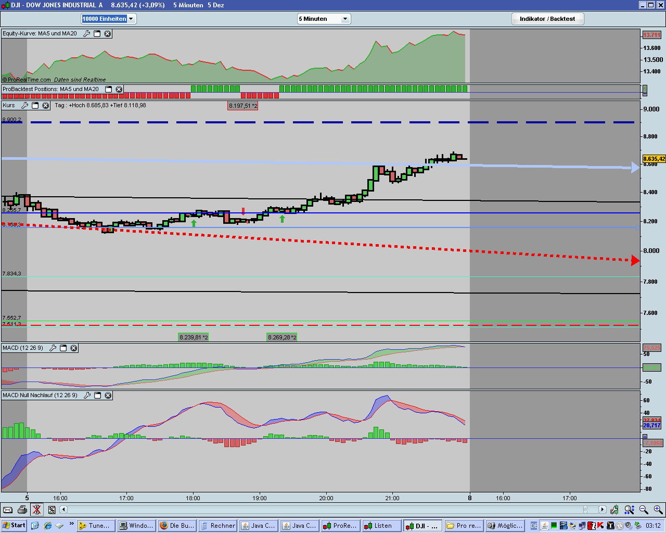666x533 pixels.
Task: Open settings wrench for Kurs panel
Action: point(24,105)
